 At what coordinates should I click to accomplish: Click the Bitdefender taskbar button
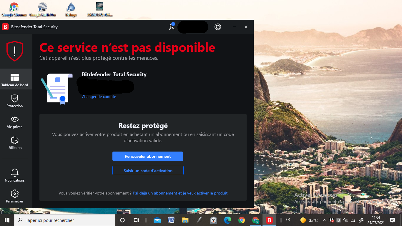point(269,220)
